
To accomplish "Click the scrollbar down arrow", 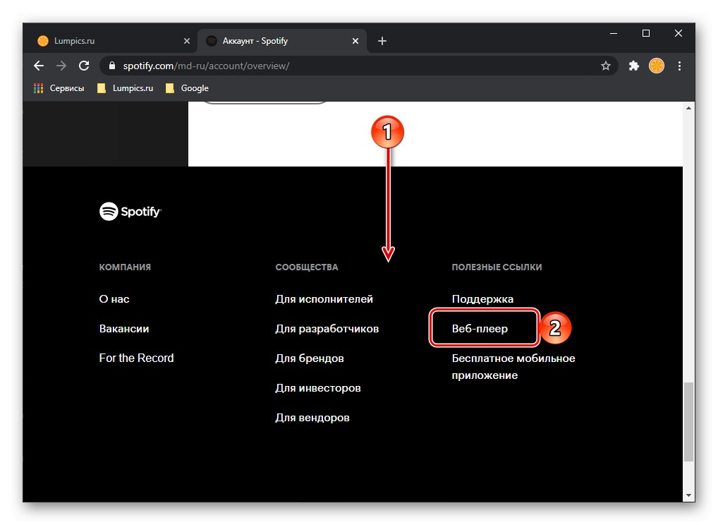I will point(688,495).
